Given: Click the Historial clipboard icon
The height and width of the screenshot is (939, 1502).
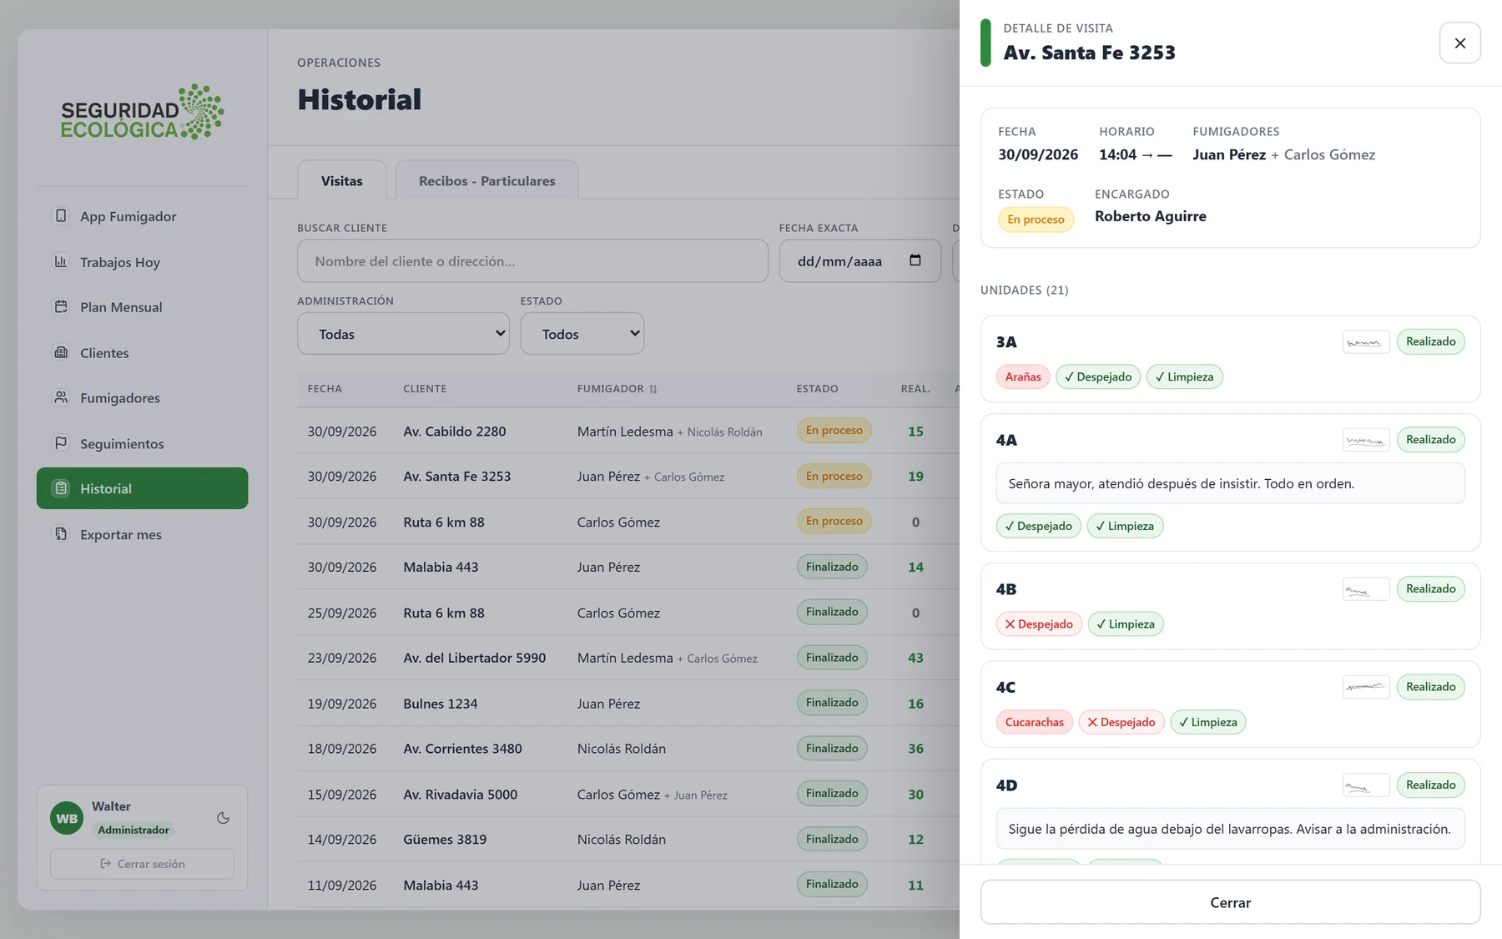Looking at the screenshot, I should [x=61, y=488].
